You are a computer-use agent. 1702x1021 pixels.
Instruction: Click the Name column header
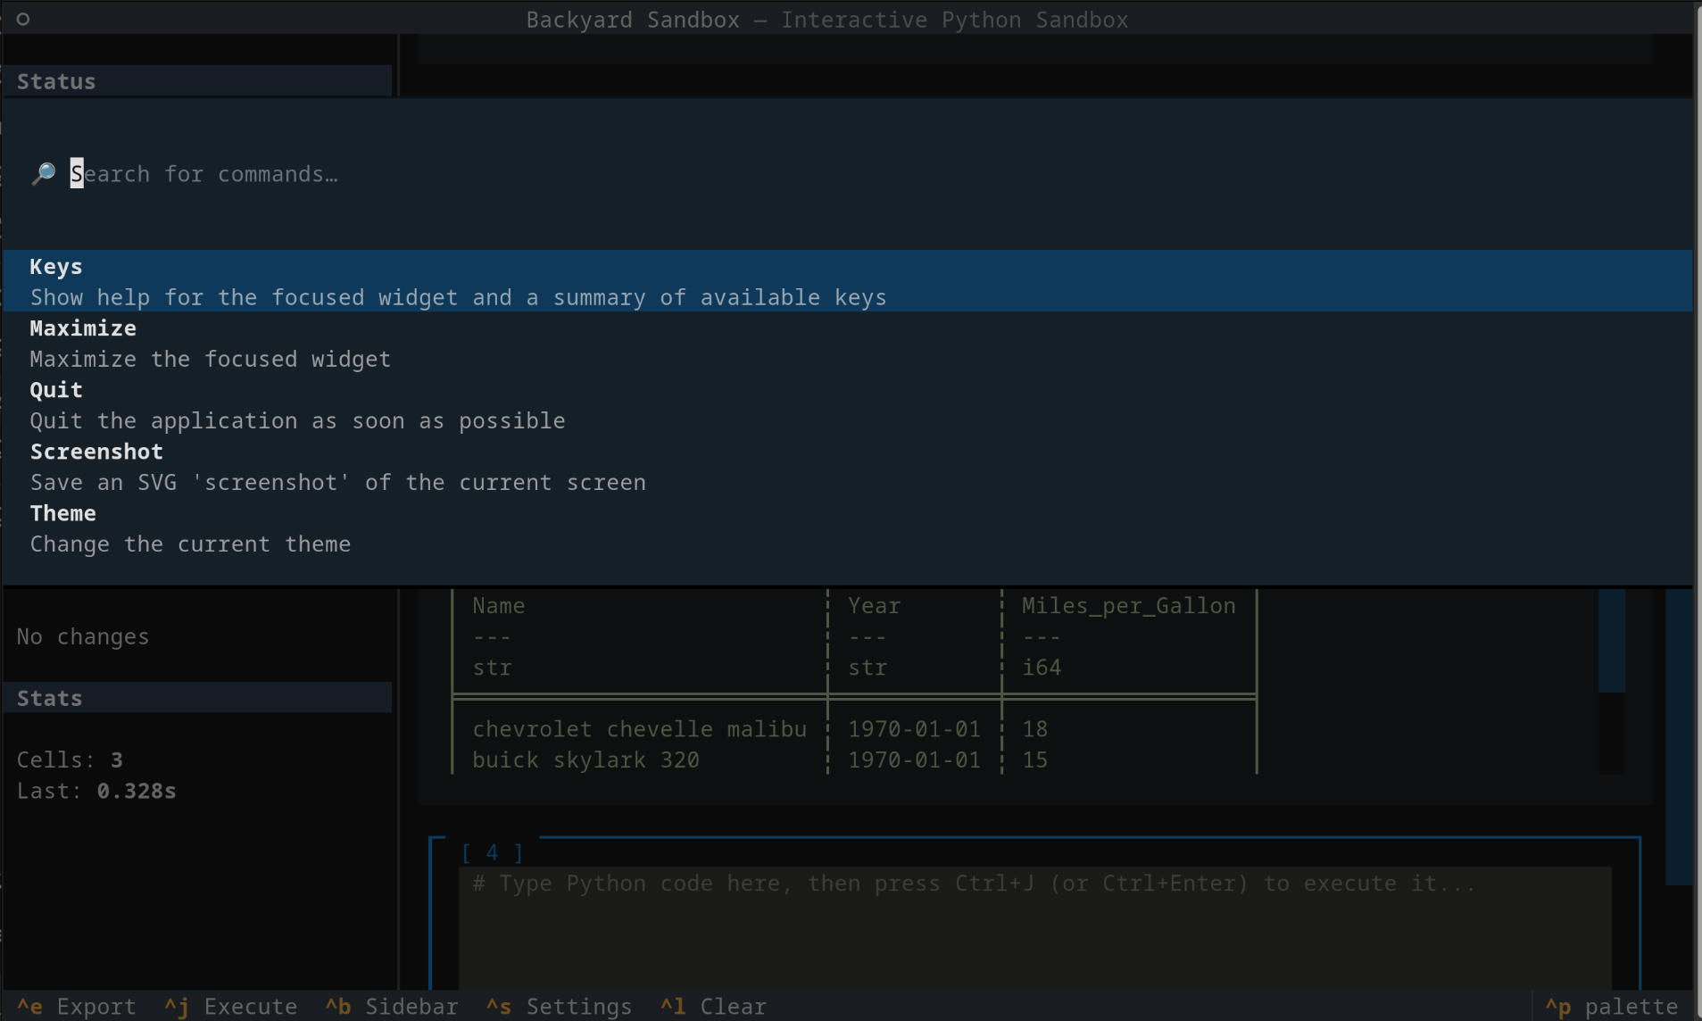498,606
